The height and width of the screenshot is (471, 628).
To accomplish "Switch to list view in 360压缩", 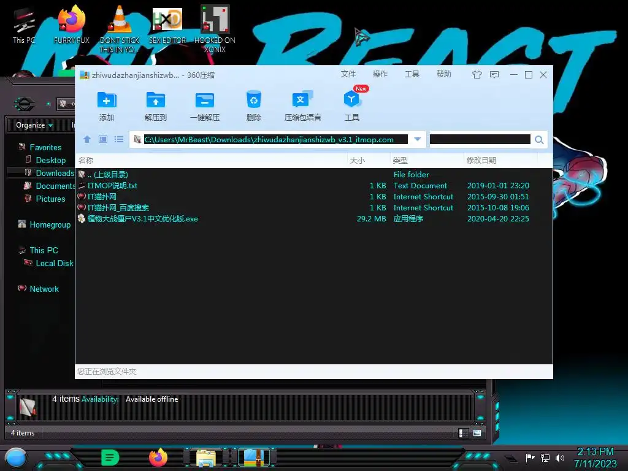I will 119,139.
